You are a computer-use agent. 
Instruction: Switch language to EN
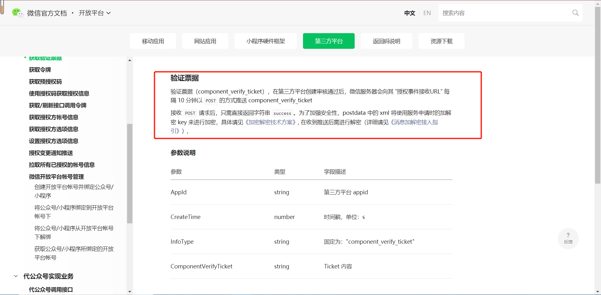pos(427,13)
